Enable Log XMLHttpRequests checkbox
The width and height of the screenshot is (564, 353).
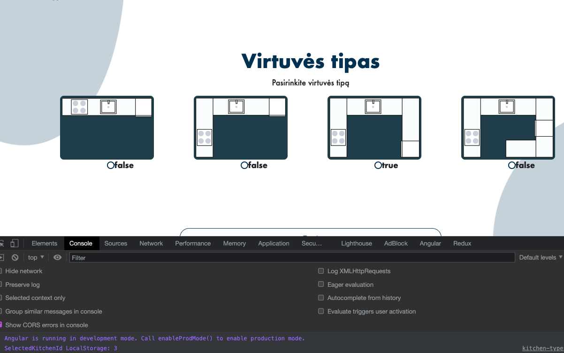(x=321, y=271)
